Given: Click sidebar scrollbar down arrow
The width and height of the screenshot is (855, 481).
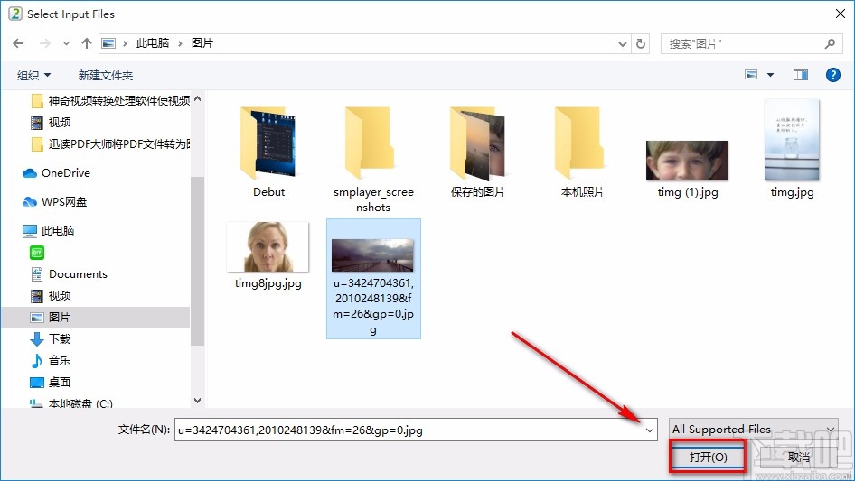Looking at the screenshot, I should pyautogui.click(x=197, y=401).
